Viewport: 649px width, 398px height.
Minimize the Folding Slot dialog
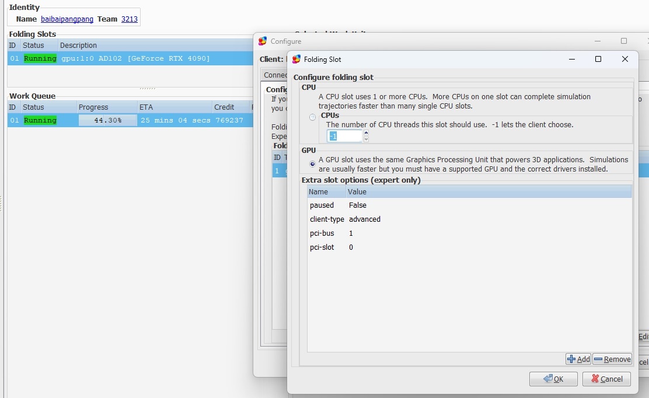click(x=572, y=59)
